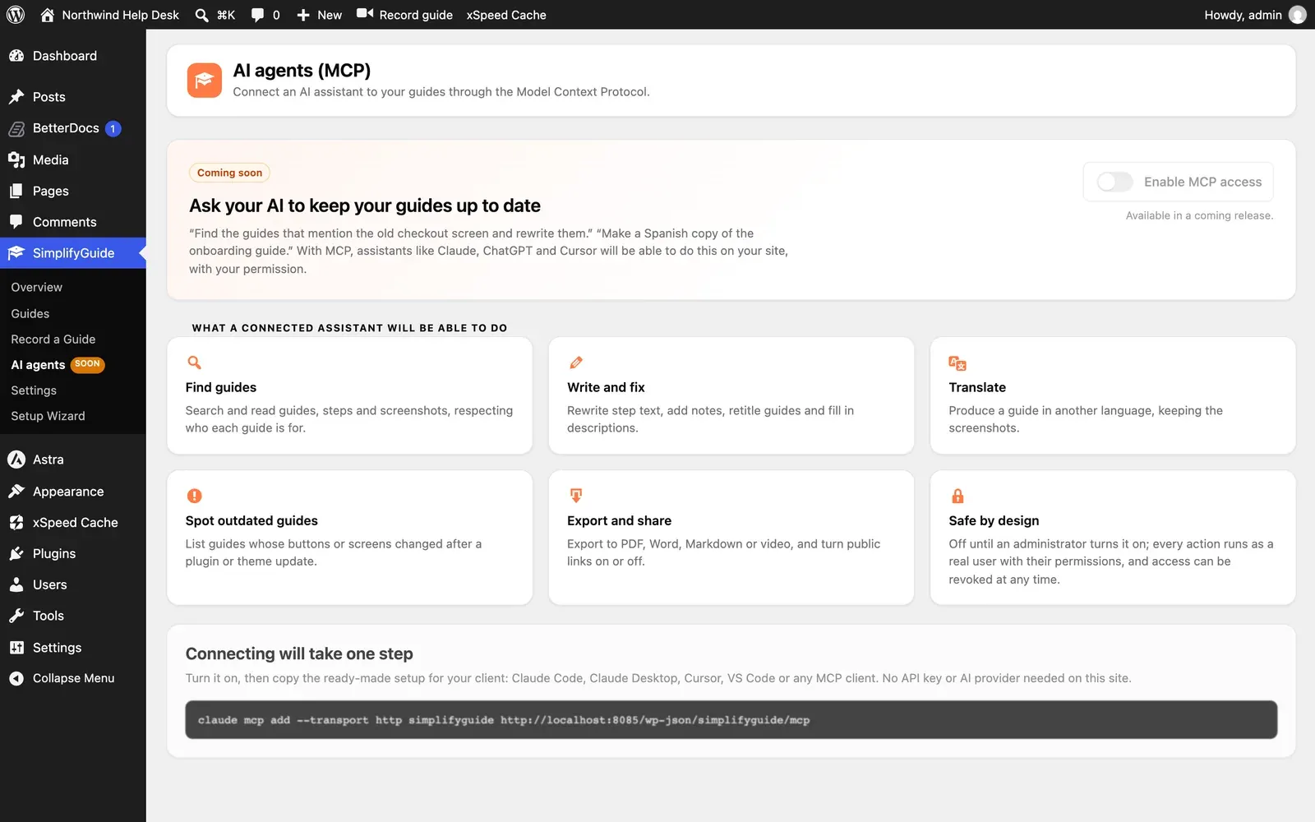1315x822 pixels.
Task: Click the BetterDocs notification count badge
Action: pos(113,128)
